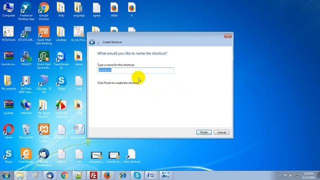
Task: Select the demo folder icon
Action: [x=79, y=58]
